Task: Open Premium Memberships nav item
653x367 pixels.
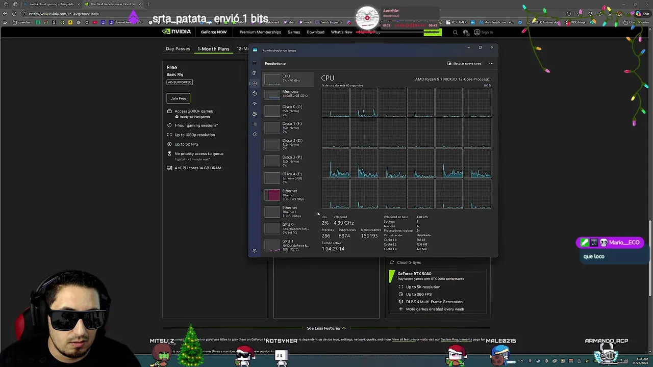Action: (260, 32)
